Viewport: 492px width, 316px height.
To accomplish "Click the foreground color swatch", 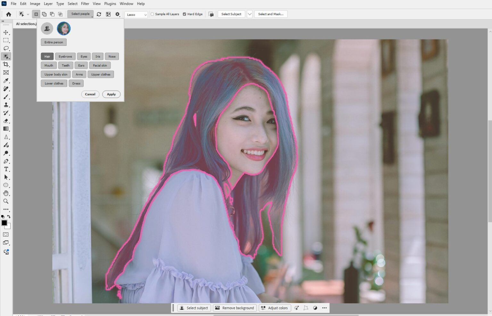I will [4, 223].
